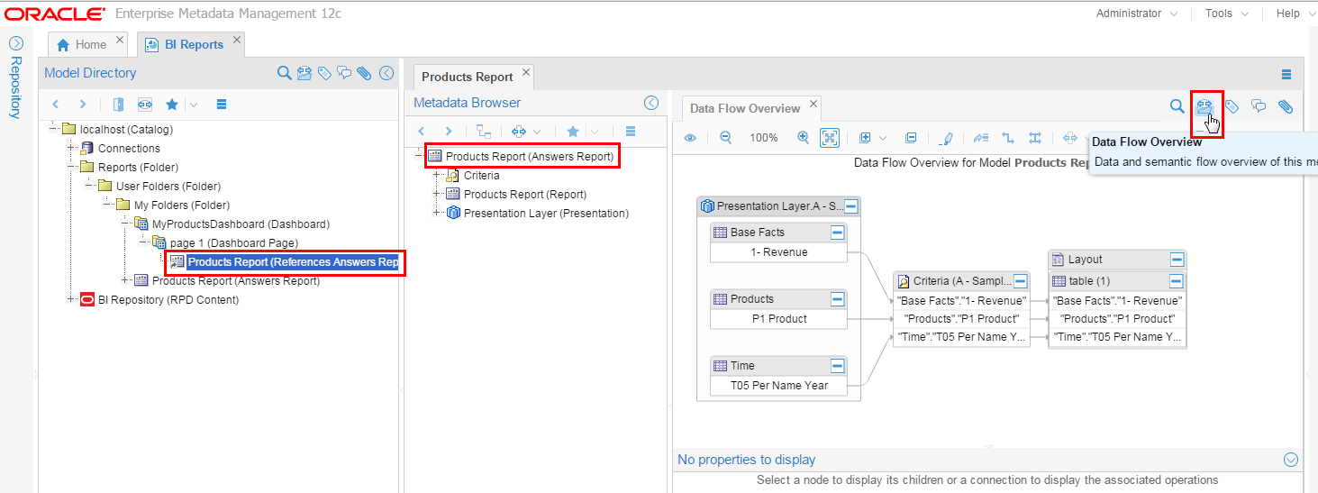Zoom in the data flow diagram
The image size is (1318, 493).
coord(804,138)
